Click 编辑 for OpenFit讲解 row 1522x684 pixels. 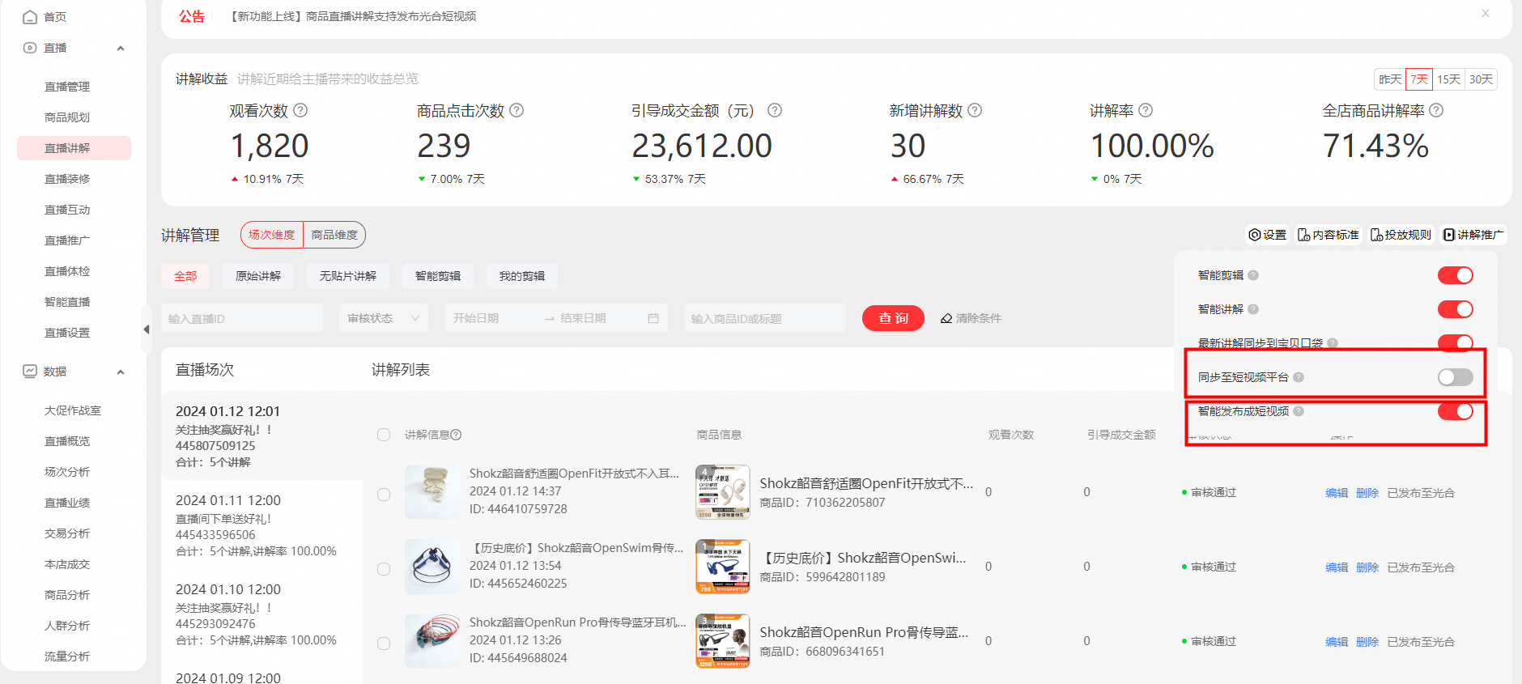(1337, 493)
